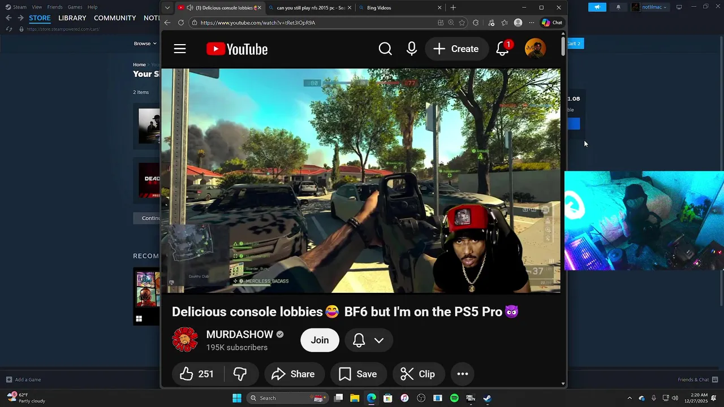Screen dimensions: 724x407
Task: Open Steam account notlilmac dropdown
Action: tap(649, 7)
